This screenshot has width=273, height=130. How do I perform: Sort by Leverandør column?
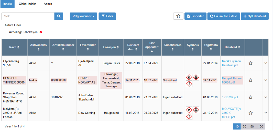point(88,47)
